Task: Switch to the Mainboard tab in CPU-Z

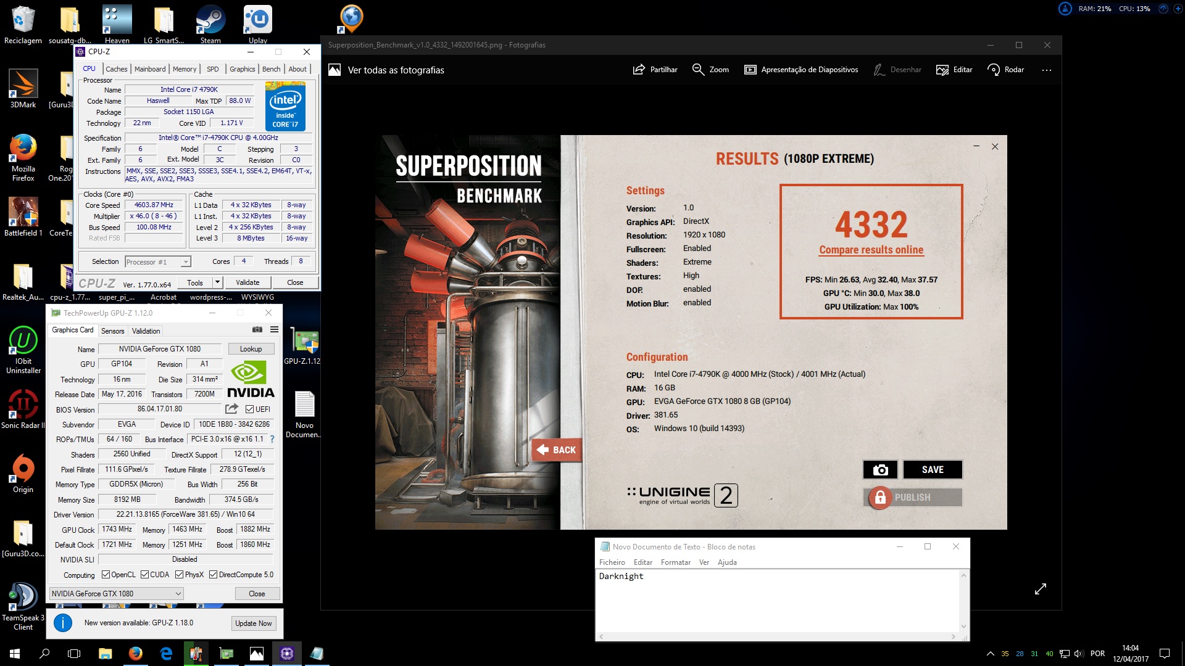Action: point(150,69)
